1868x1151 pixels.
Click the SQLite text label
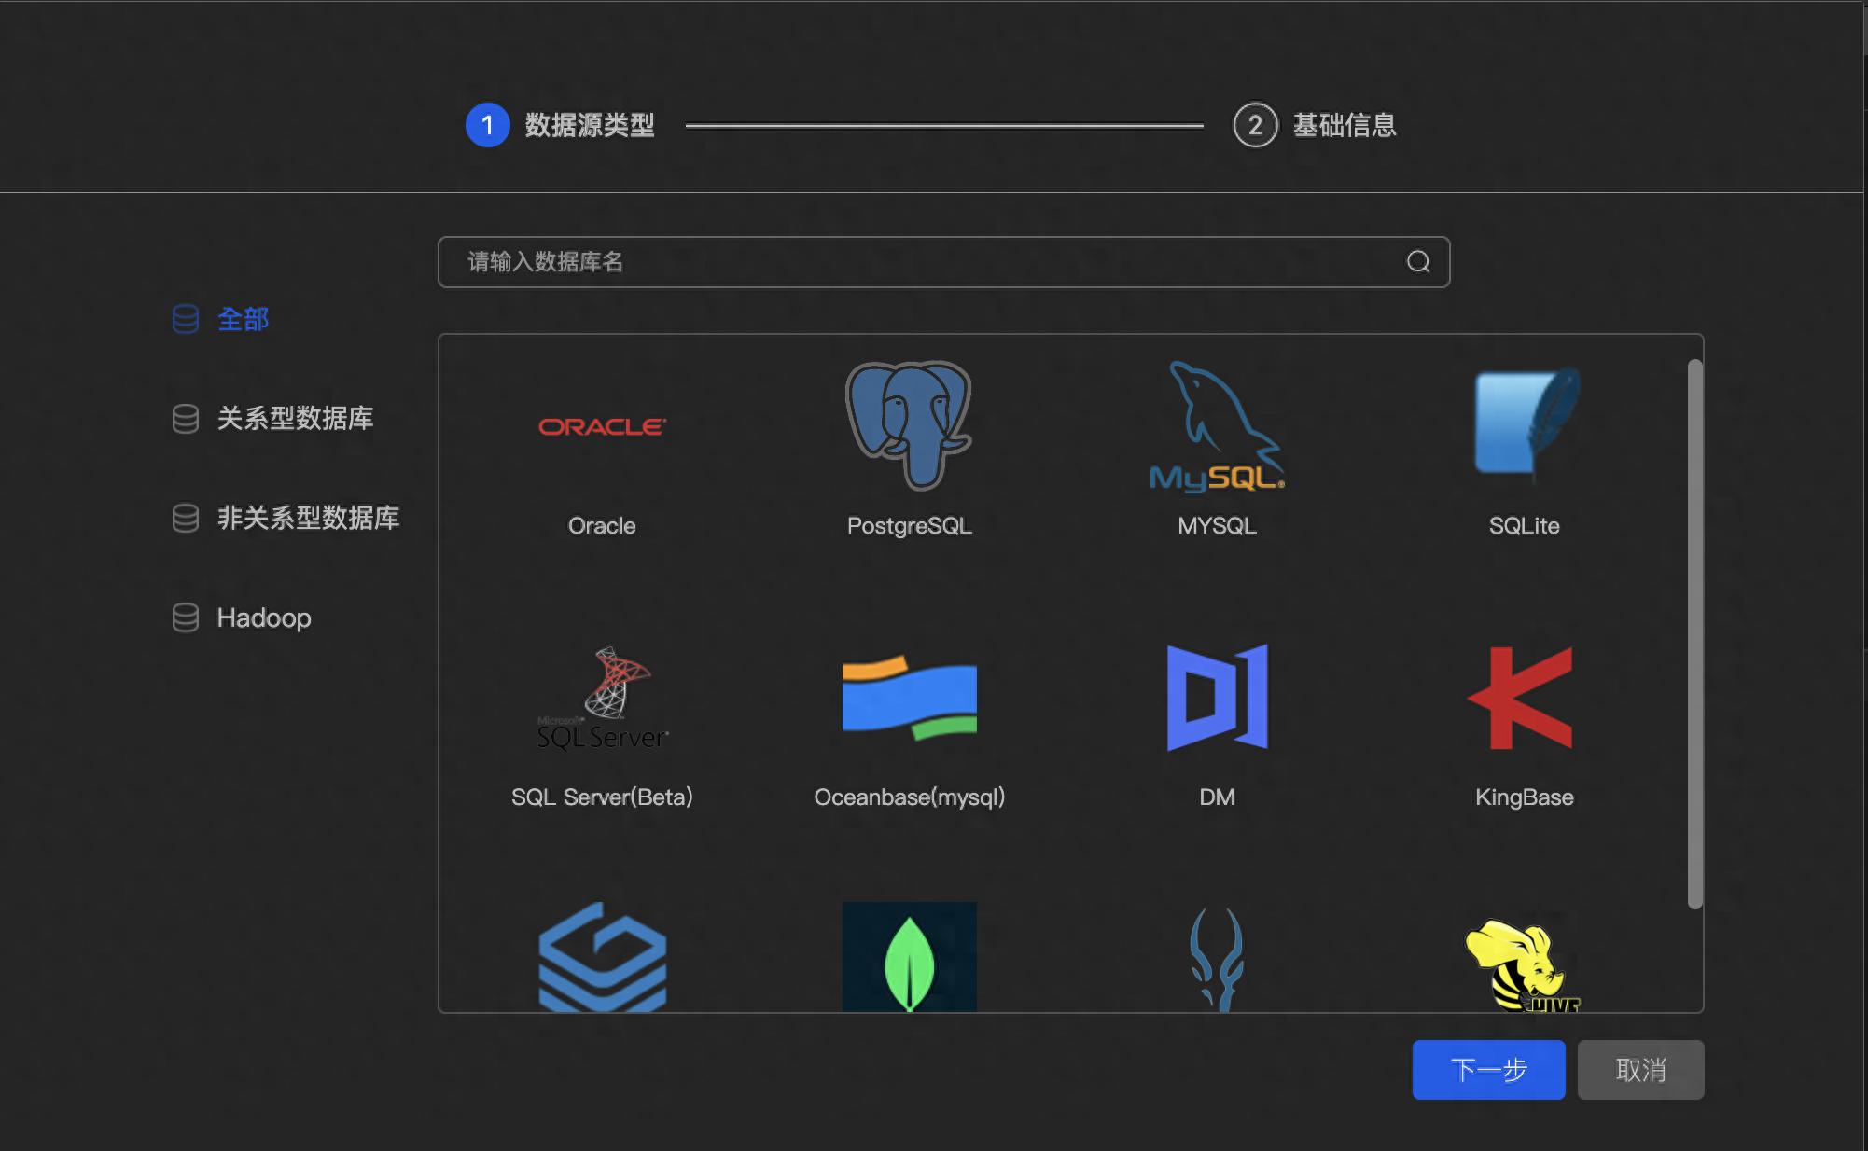click(x=1524, y=526)
